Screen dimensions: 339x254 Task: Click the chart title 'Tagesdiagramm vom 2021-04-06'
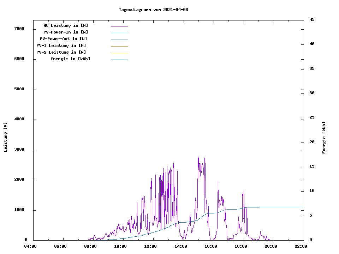[153, 10]
